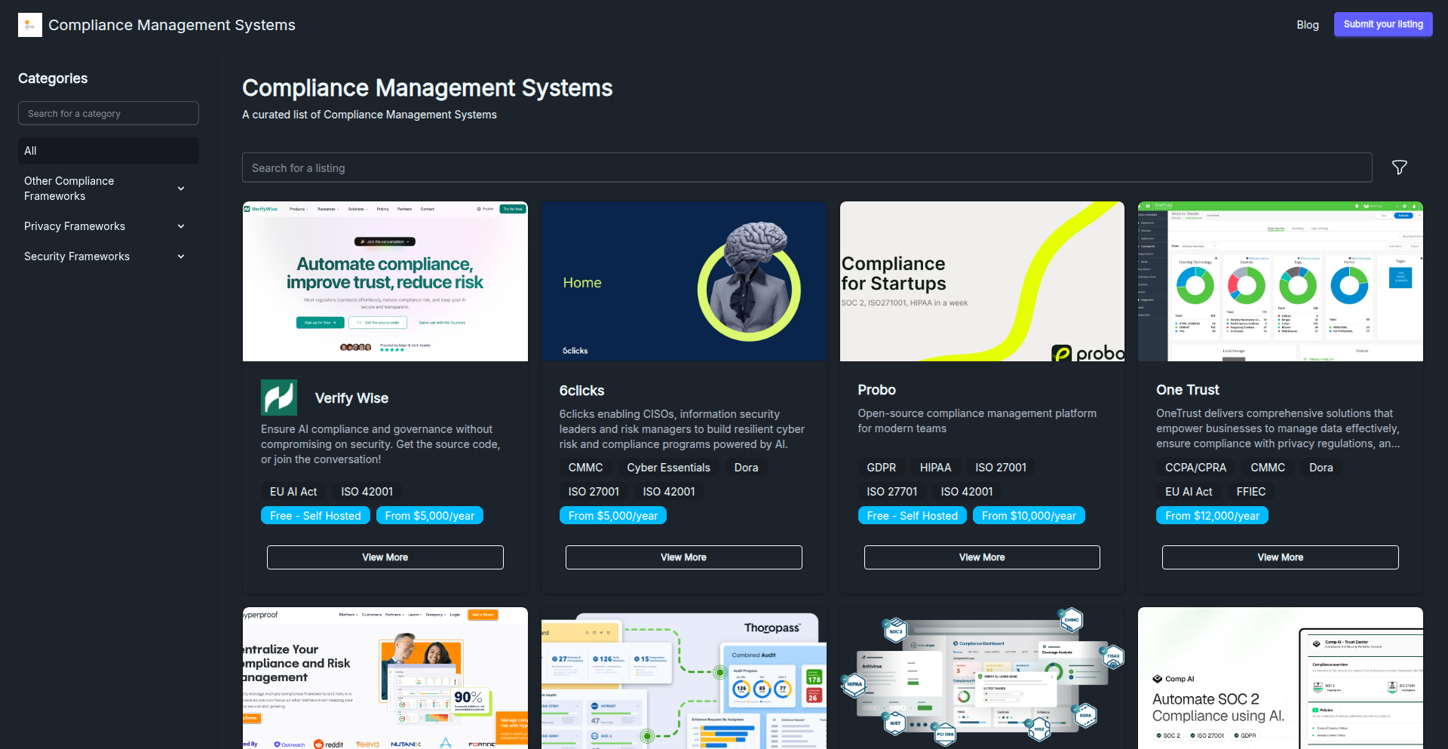Open the Verify Wise screenshot thumbnail
The width and height of the screenshot is (1448, 749).
click(385, 281)
